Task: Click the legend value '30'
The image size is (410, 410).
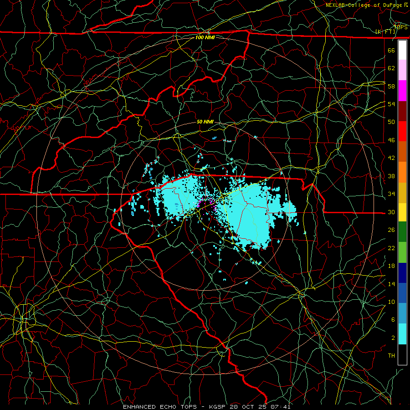Action: click(x=391, y=212)
